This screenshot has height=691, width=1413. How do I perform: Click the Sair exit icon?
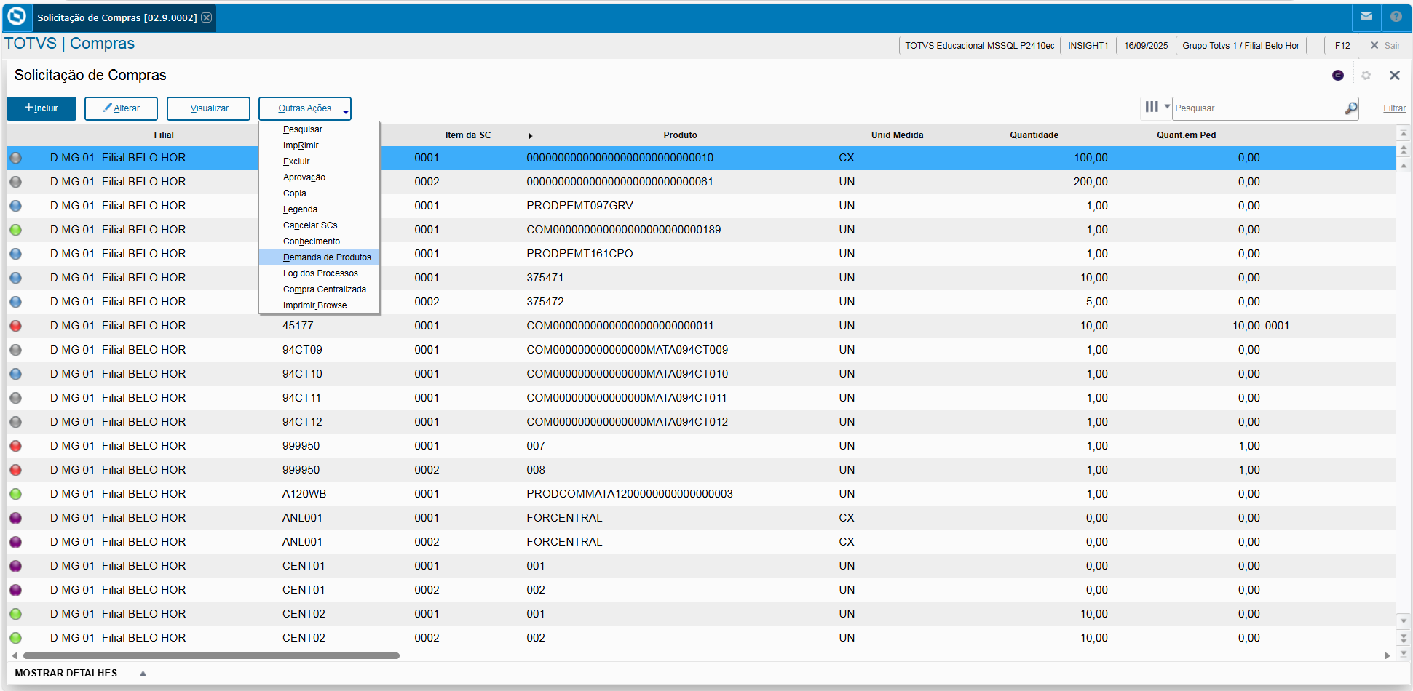[1374, 45]
